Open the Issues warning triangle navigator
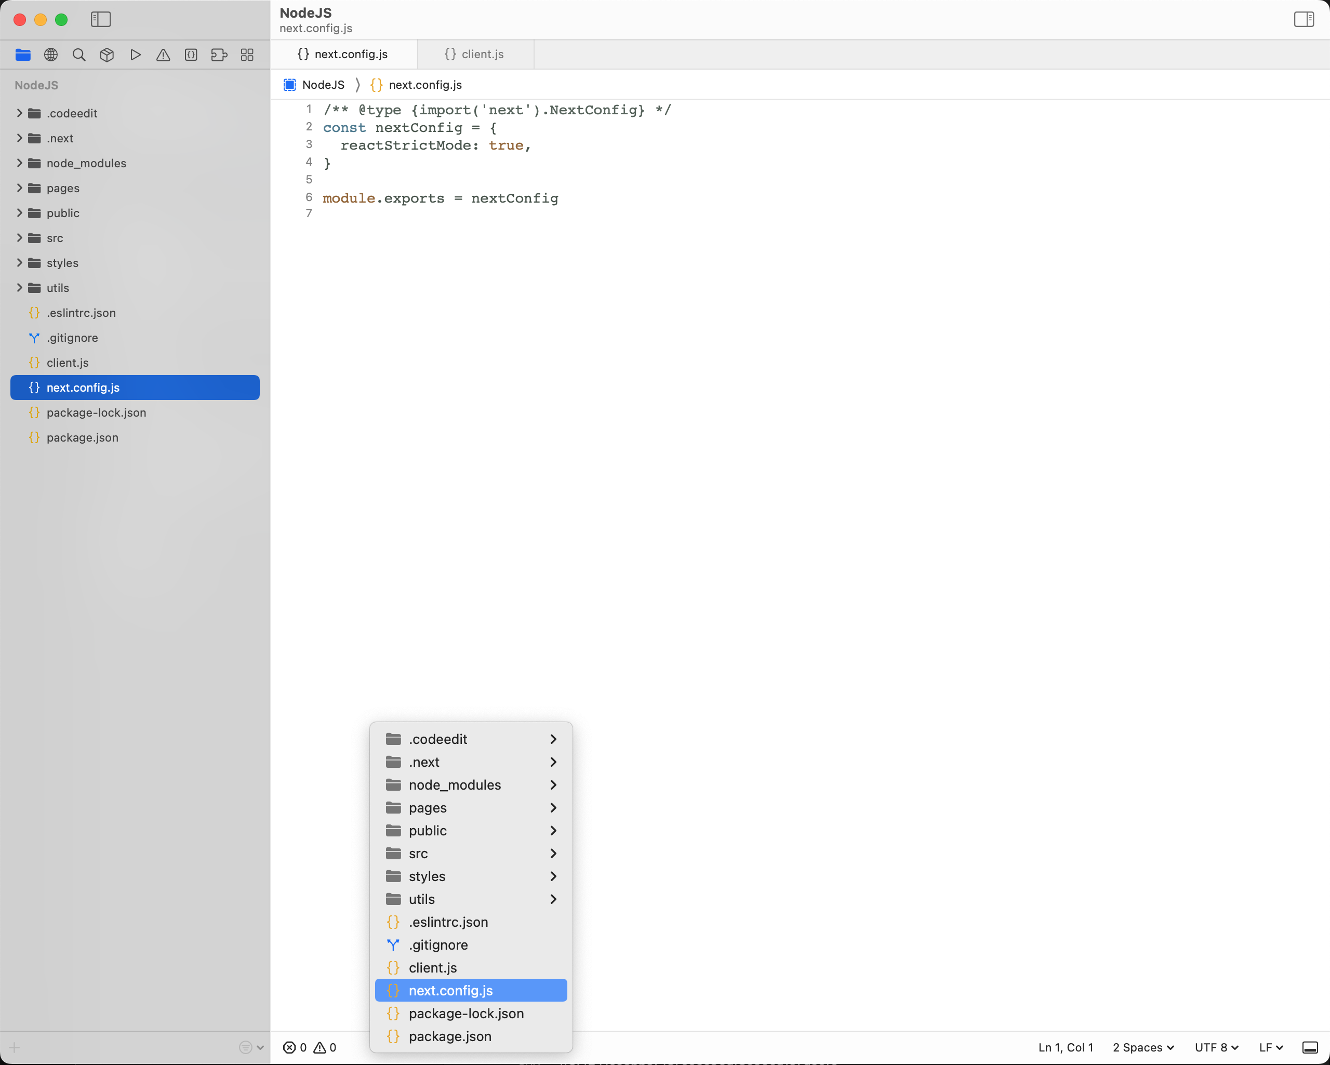The width and height of the screenshot is (1330, 1065). click(x=163, y=55)
